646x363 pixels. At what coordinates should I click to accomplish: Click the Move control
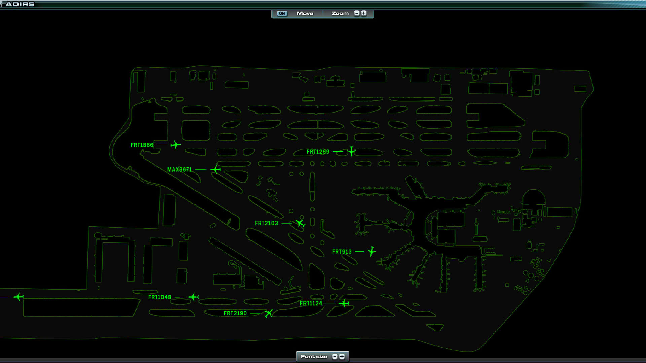coord(305,13)
